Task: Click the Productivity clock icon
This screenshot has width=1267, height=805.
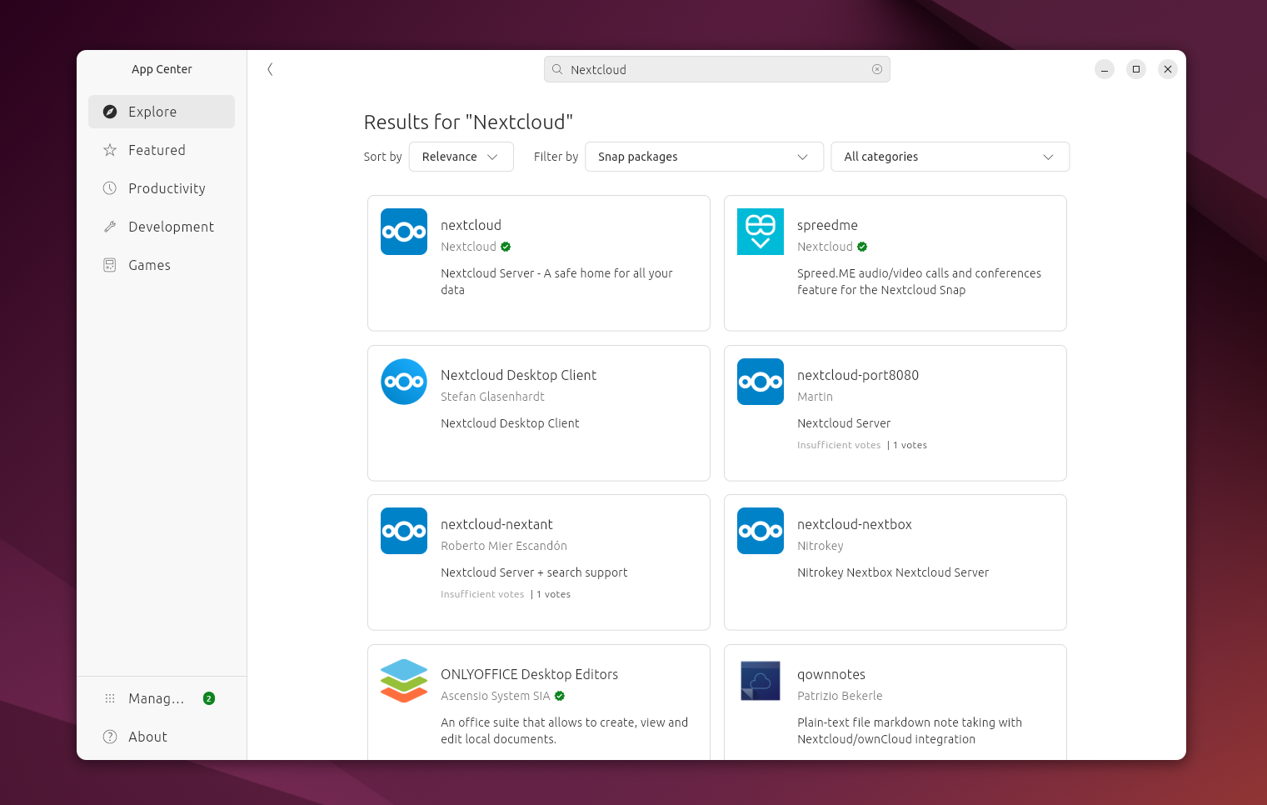Action: [x=110, y=188]
